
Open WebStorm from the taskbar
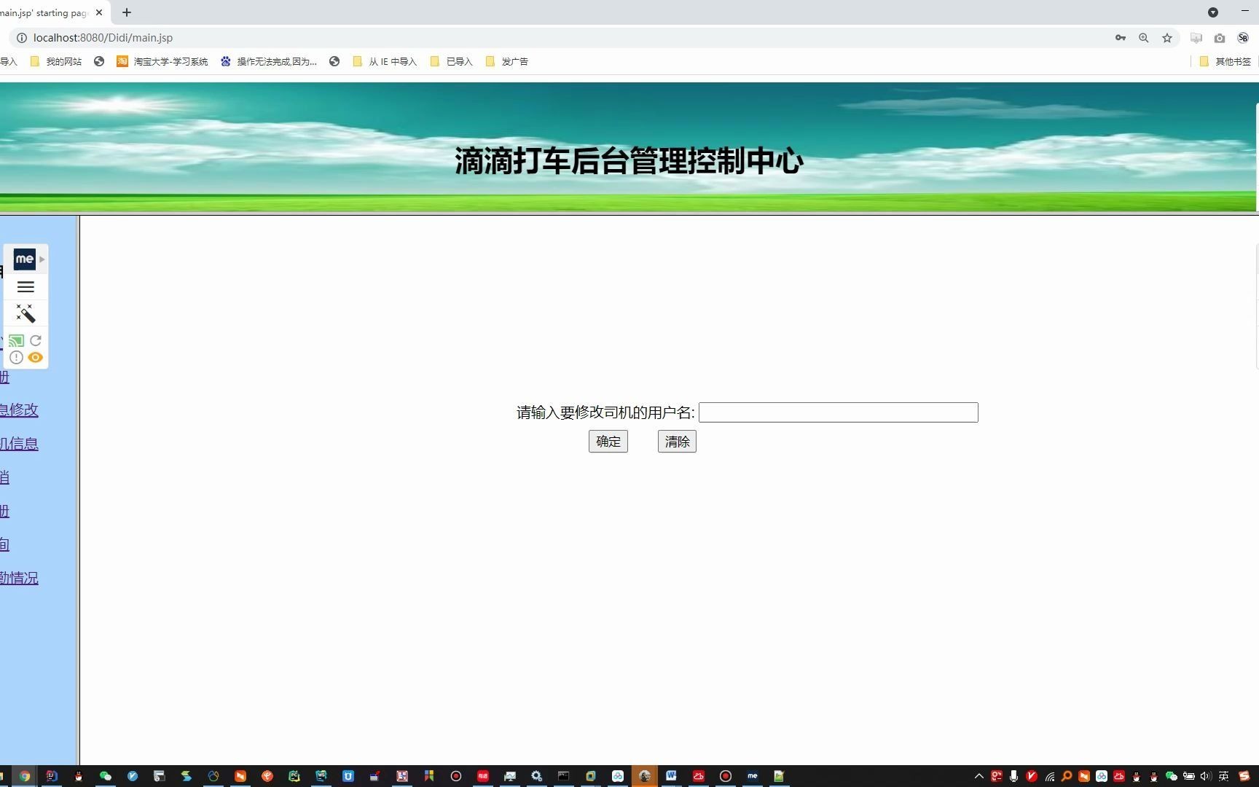point(321,776)
